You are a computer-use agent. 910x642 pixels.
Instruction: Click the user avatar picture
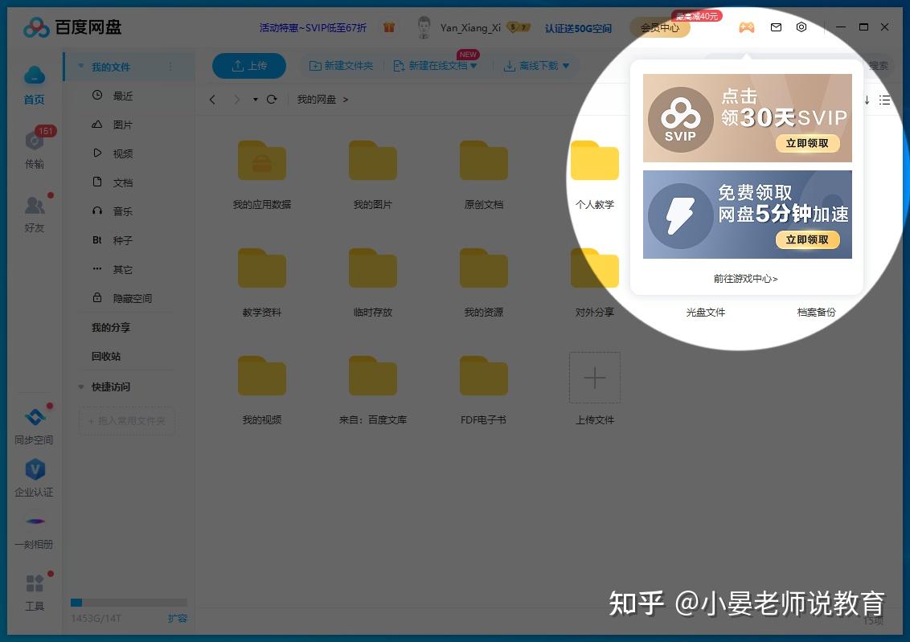[424, 27]
